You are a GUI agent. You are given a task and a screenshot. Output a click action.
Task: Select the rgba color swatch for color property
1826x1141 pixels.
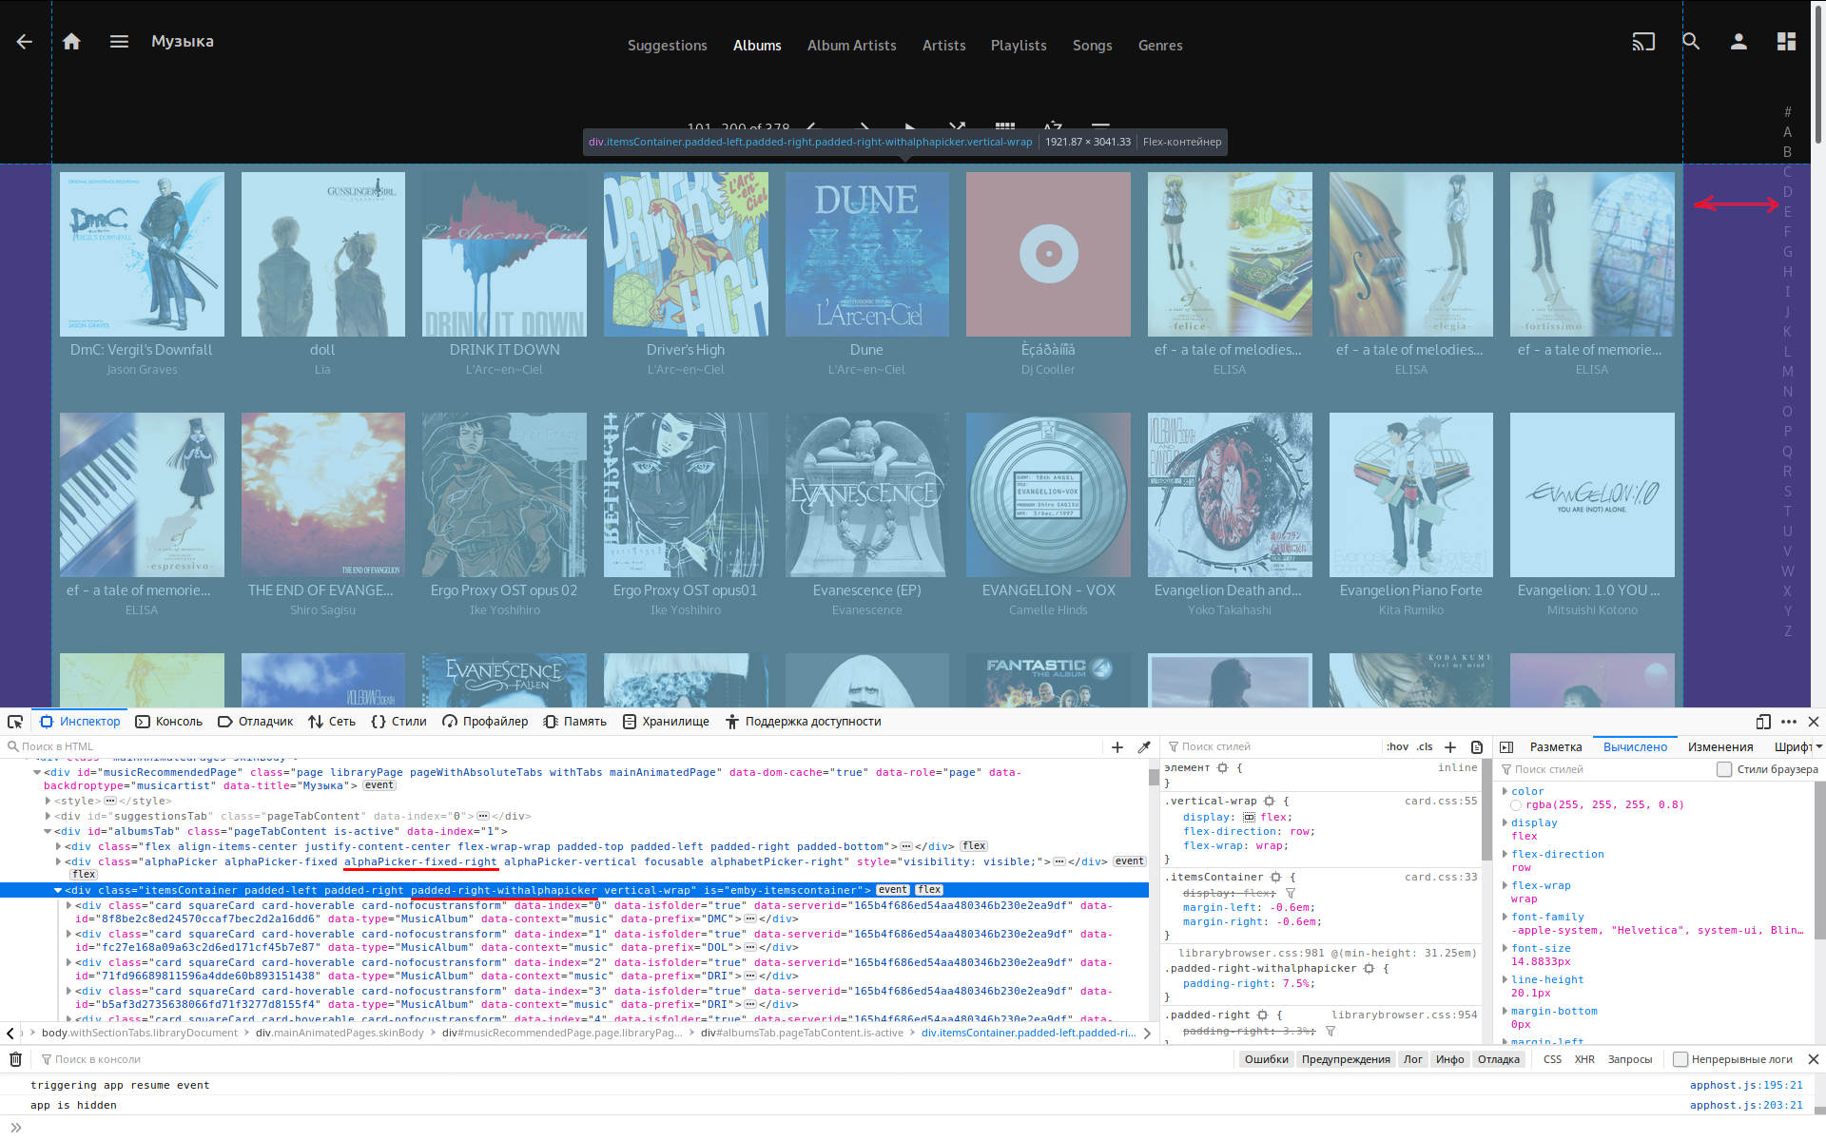click(1516, 804)
